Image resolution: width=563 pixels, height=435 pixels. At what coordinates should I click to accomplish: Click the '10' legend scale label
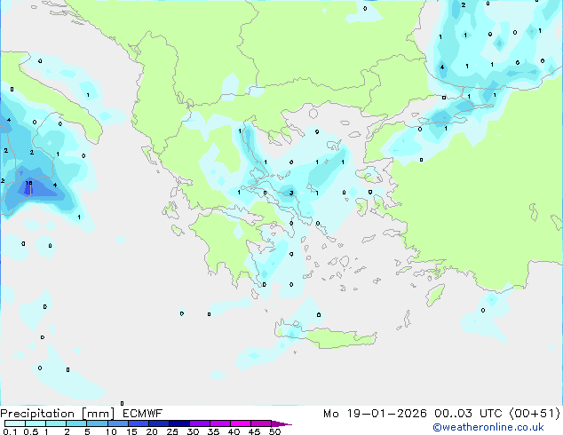(x=111, y=431)
